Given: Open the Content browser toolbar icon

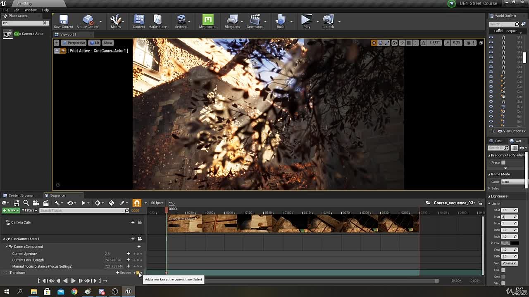Looking at the screenshot, I should [139, 21].
